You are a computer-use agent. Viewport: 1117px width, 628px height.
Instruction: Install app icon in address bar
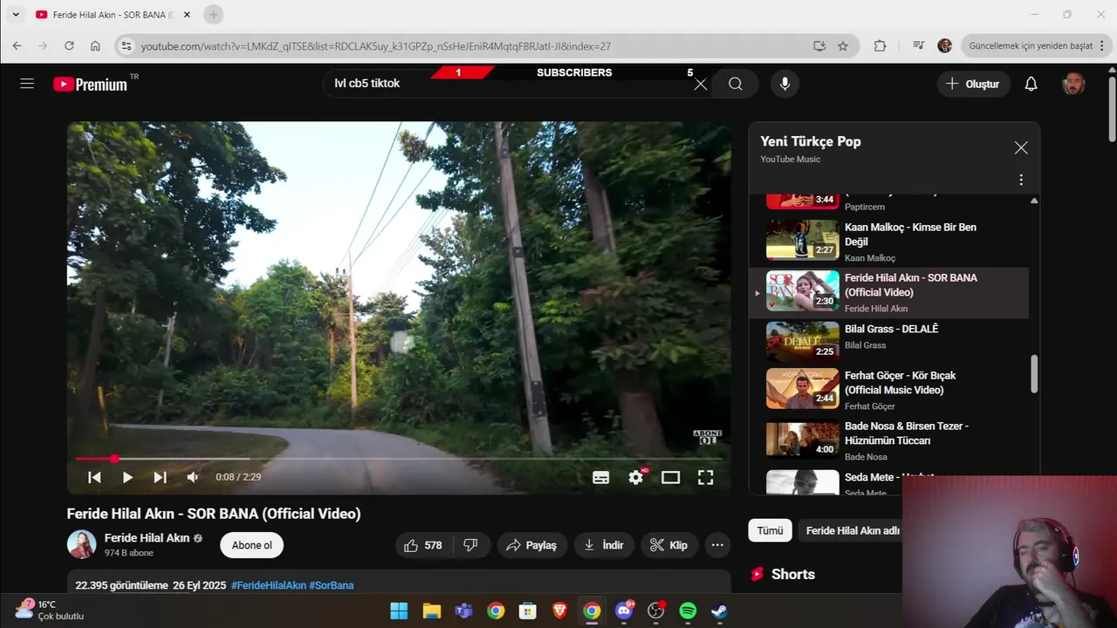coord(819,46)
